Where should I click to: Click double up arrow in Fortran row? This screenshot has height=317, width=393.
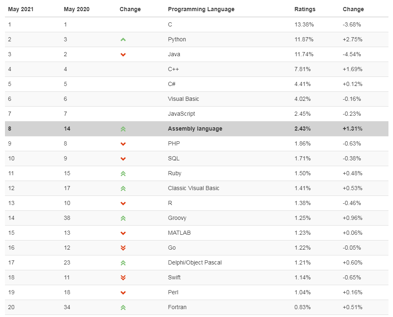123,307
